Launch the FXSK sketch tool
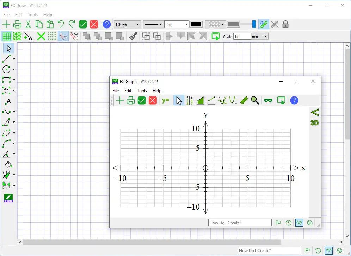The width and height of the screenshot is (351, 256). click(x=8, y=198)
